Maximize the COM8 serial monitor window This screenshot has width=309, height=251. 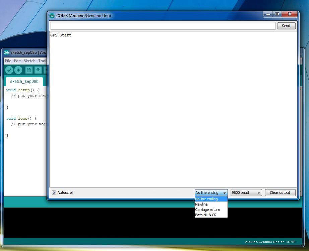point(277,14)
